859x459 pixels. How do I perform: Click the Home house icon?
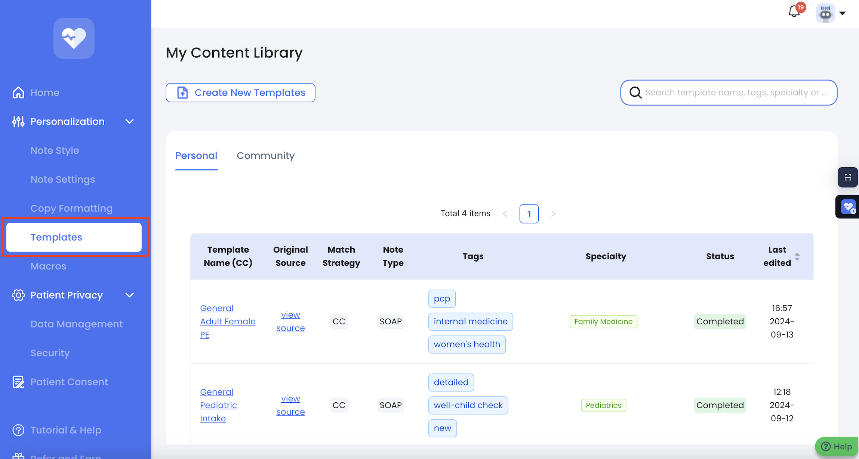pyautogui.click(x=18, y=93)
